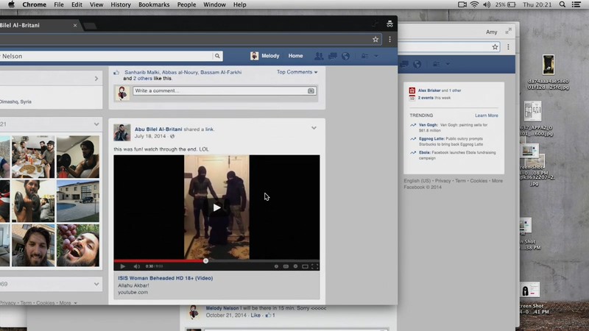
Task: Open the Wi-Fi status menu
Action: pyautogui.click(x=474, y=4)
